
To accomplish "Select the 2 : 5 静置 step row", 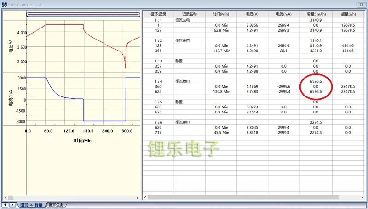I will (x=253, y=102).
